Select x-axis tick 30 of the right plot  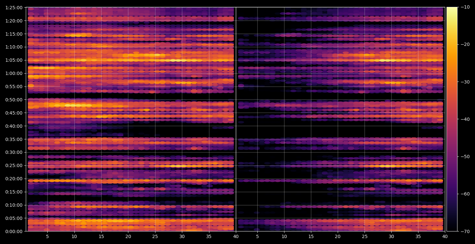point(391,236)
